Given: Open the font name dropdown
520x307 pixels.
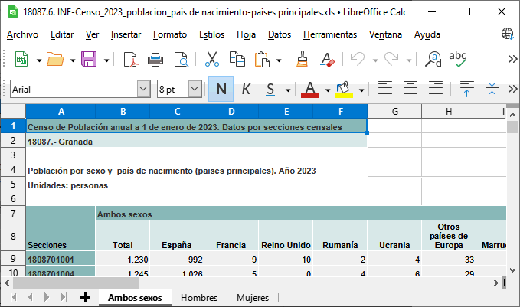Looking at the screenshot, I should [x=143, y=89].
